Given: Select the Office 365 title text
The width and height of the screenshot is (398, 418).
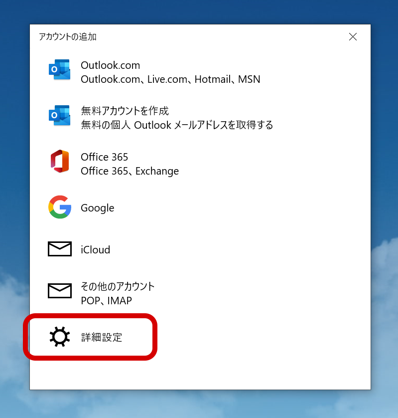Looking at the screenshot, I should pos(104,157).
